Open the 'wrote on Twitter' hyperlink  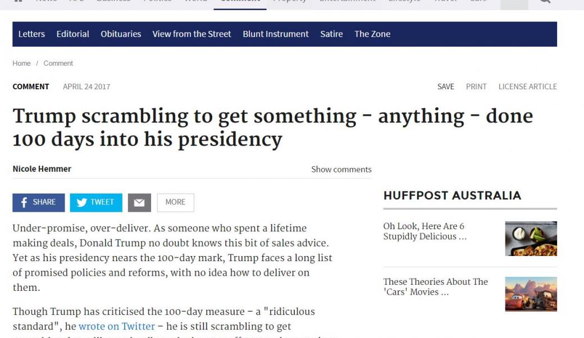pos(117,326)
